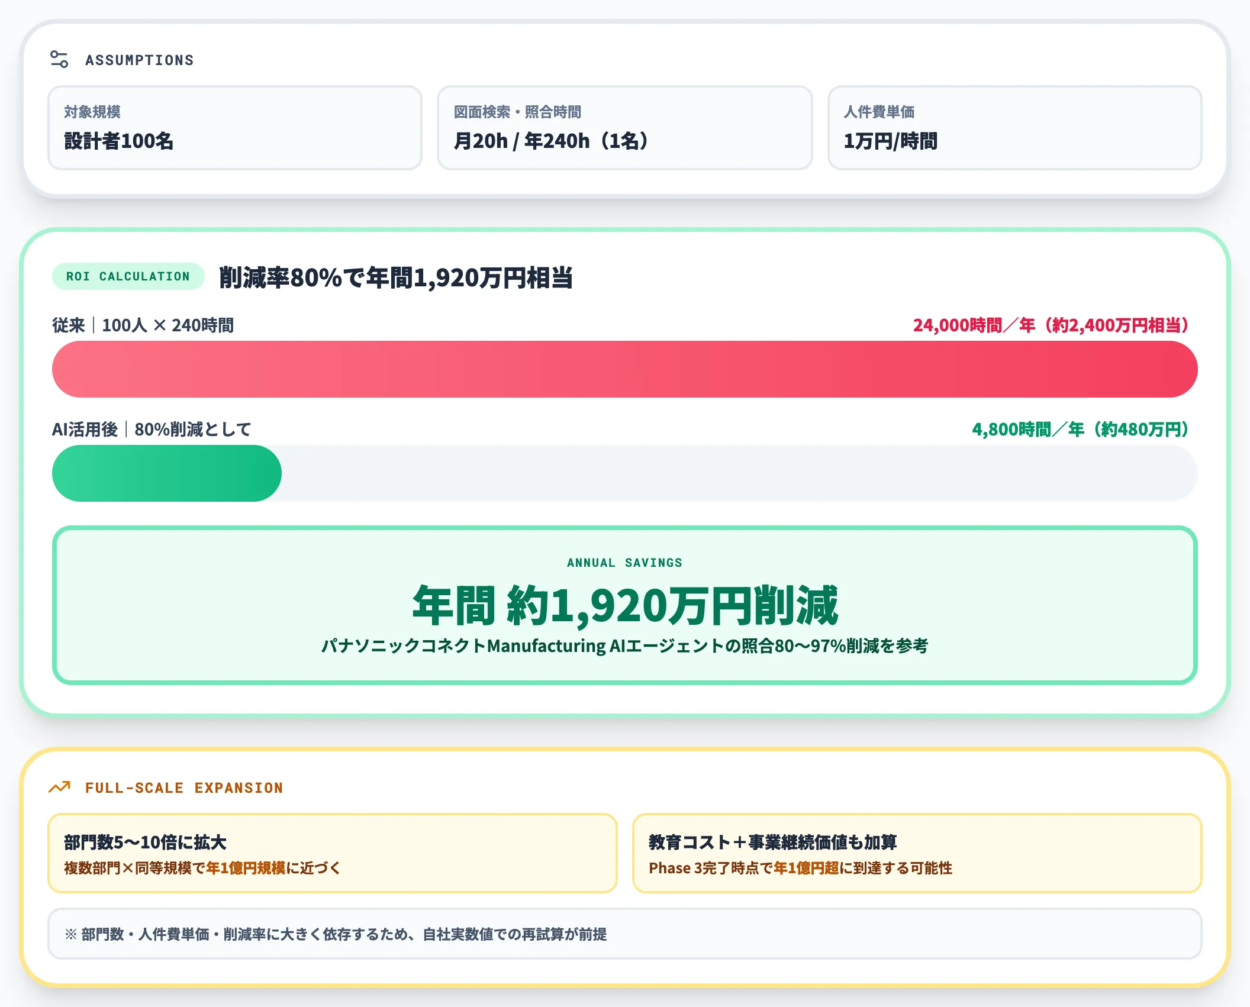The width and height of the screenshot is (1250, 1007).
Task: Click the sliders icon beside ASSUMPTIONS
Action: tap(59, 59)
